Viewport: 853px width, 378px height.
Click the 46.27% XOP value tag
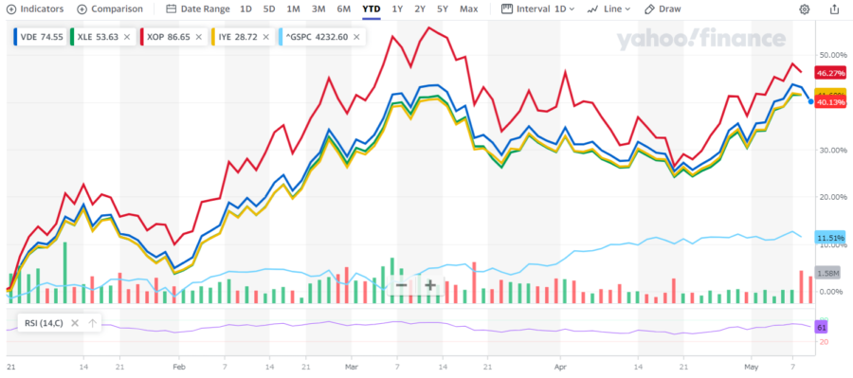click(x=830, y=73)
